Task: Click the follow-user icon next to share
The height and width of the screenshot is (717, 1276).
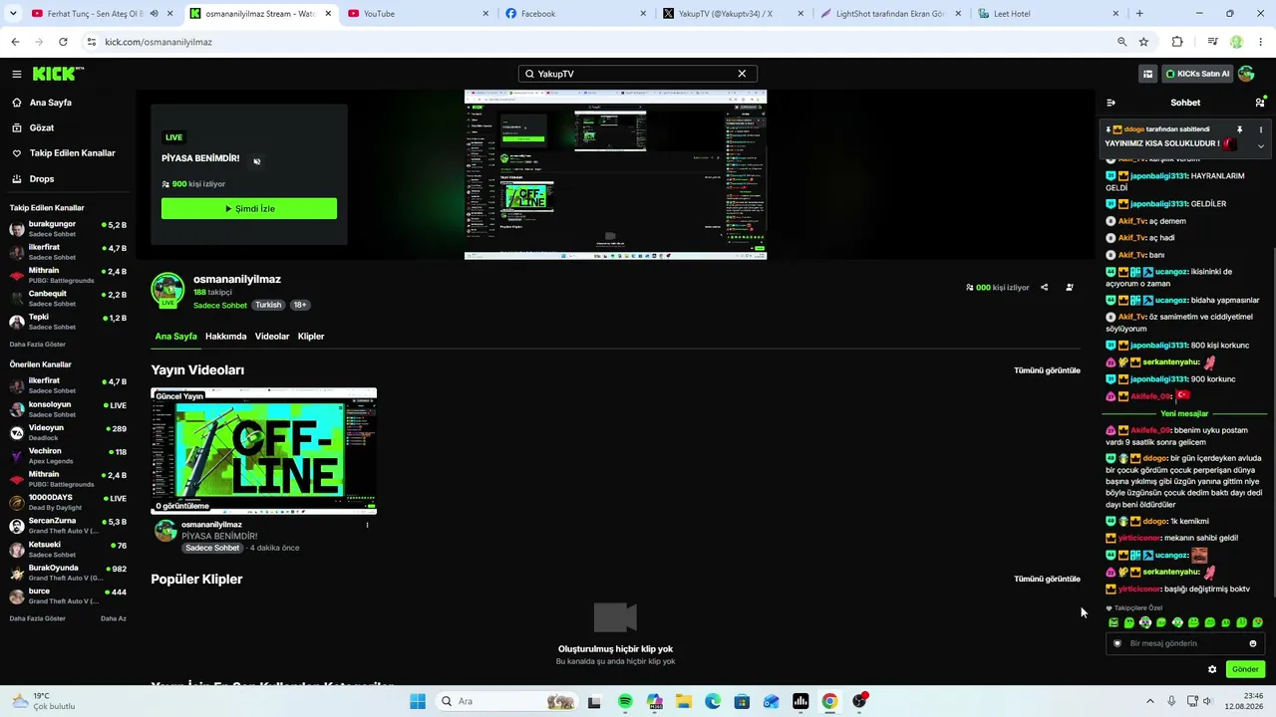Action: click(x=1070, y=288)
